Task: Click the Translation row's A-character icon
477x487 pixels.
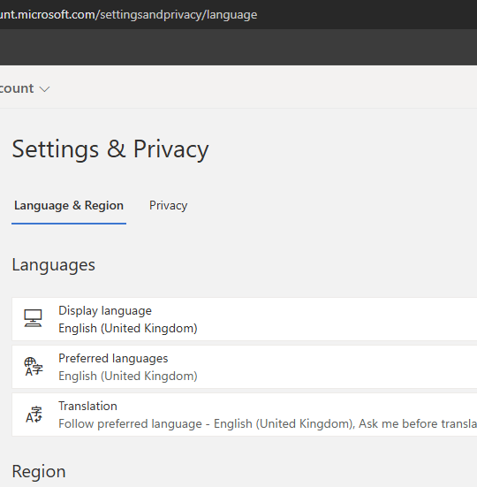Action: pyautogui.click(x=34, y=415)
